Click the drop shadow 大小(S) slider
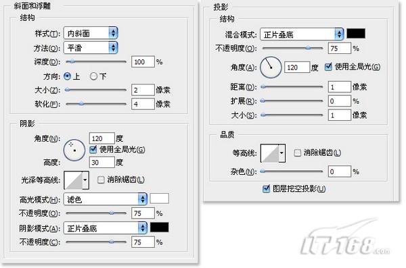 tap(292, 115)
